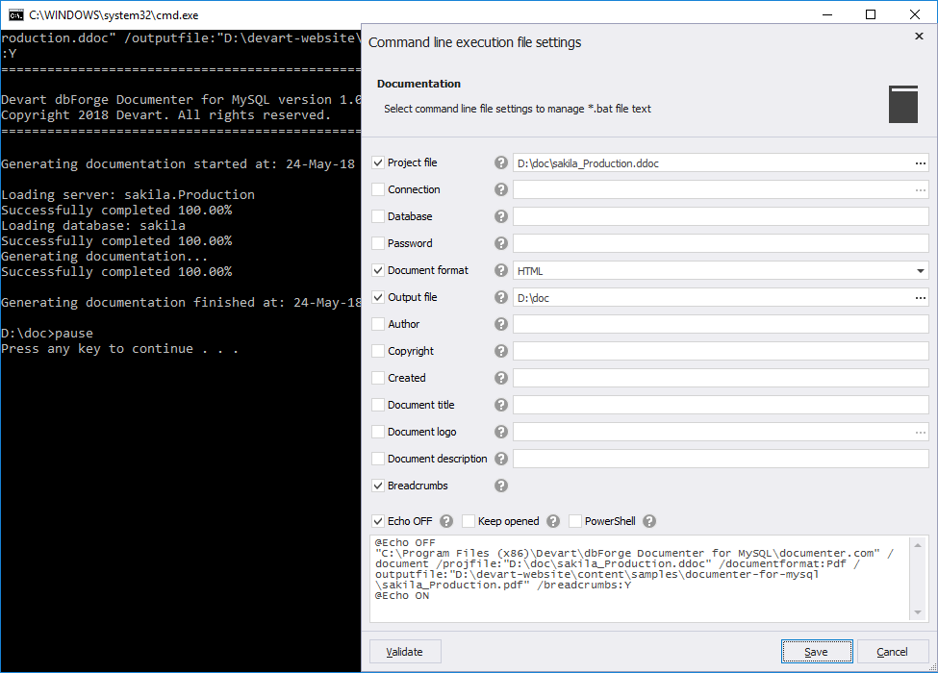Open help for Echo OFF option
Screen dimensions: 938x673
pyautogui.click(x=446, y=521)
